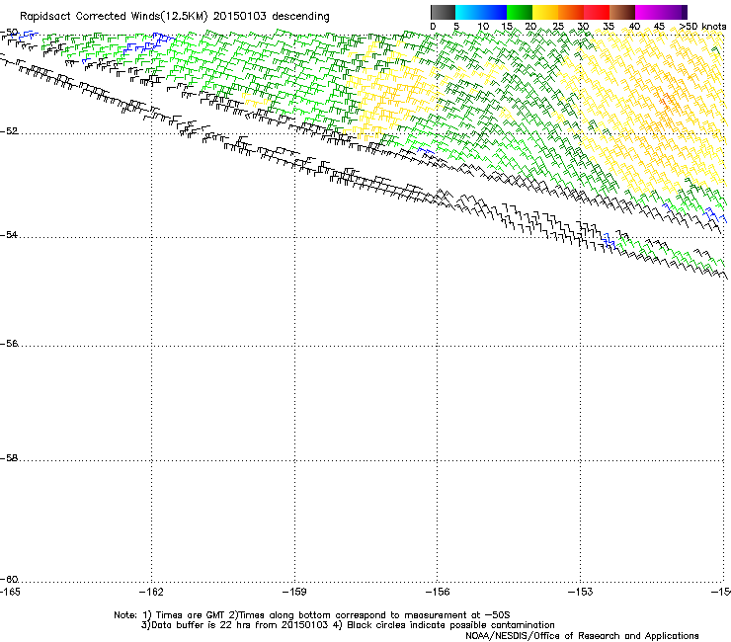
Task: Click the cyan-blue 5-15 knots color band
Action: [x=481, y=12]
